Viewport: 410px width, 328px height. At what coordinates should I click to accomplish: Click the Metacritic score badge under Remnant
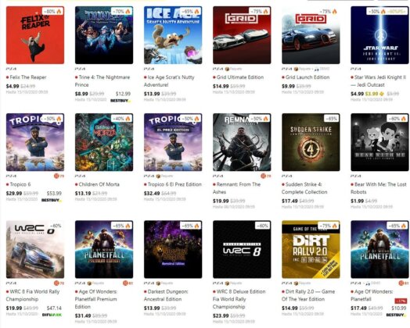(x=266, y=176)
